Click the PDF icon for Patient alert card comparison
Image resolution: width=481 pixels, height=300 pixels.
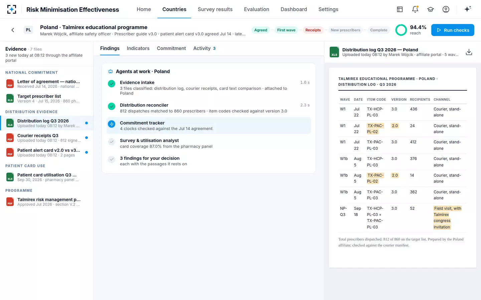[10, 152]
